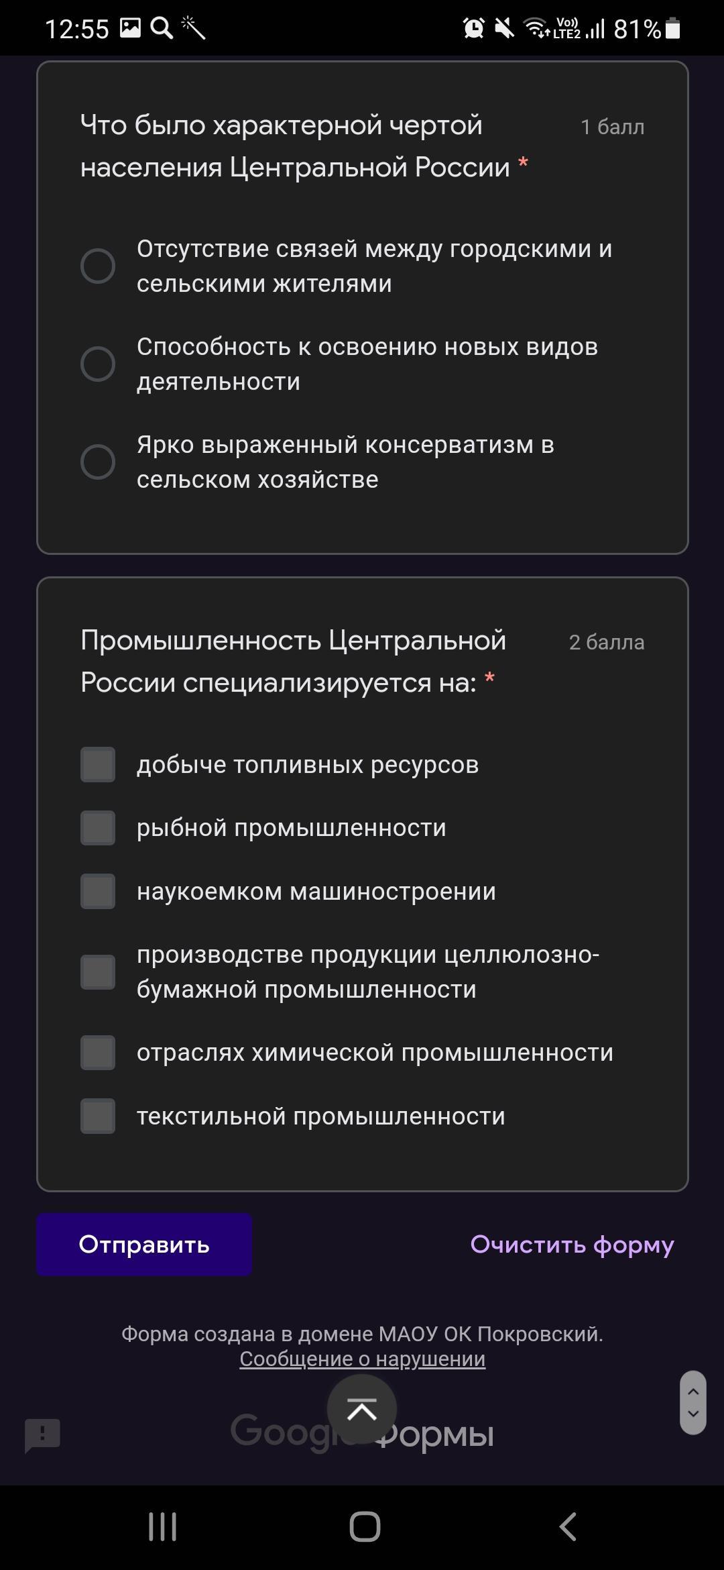This screenshot has width=724, height=1570.
Task: Check "добыче топливных ресурсов" box
Action: pos(98,765)
